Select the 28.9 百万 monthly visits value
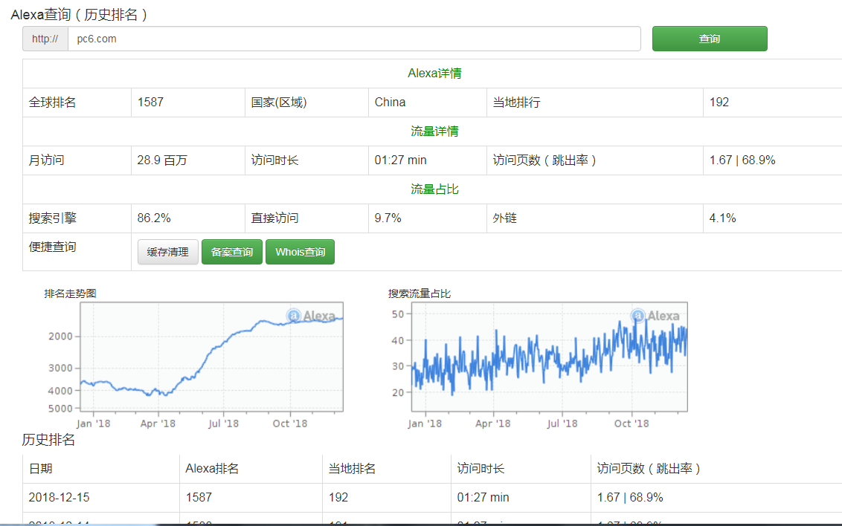 (162, 160)
